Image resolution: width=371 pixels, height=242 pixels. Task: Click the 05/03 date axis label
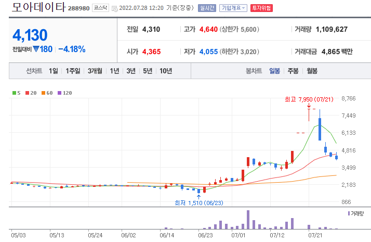point(18,235)
